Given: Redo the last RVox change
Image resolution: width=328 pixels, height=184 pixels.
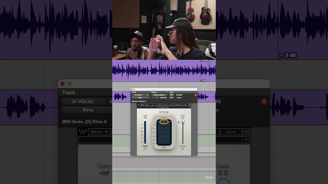Looking at the screenshot, I should (155, 105).
